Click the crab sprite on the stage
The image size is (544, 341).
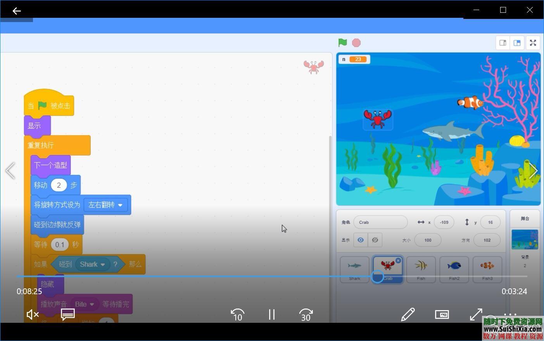pyautogui.click(x=378, y=119)
